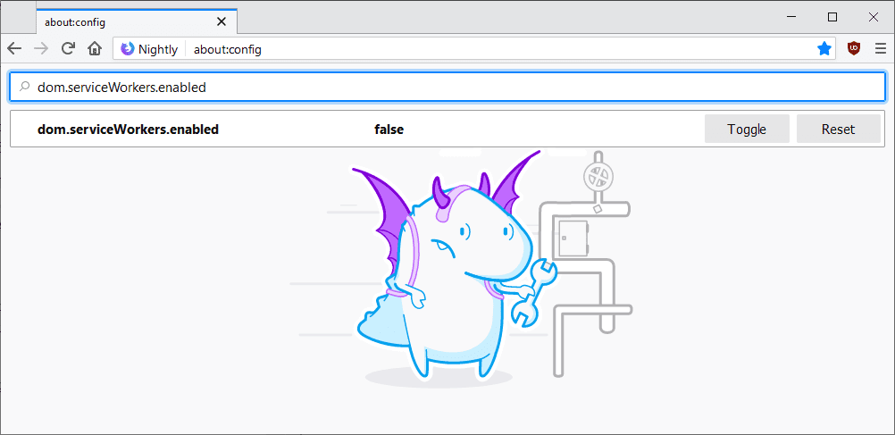895x435 pixels.
Task: Click the blue bookmark star
Action: (824, 49)
